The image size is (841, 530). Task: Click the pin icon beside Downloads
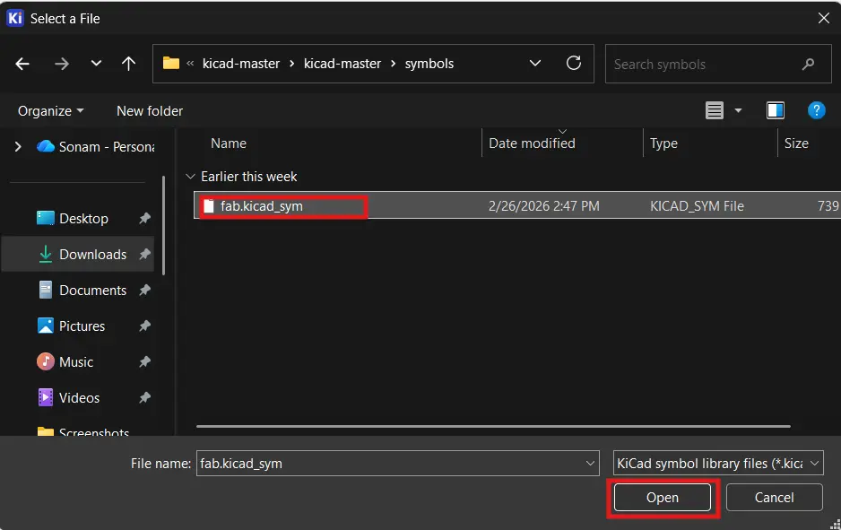click(x=144, y=255)
